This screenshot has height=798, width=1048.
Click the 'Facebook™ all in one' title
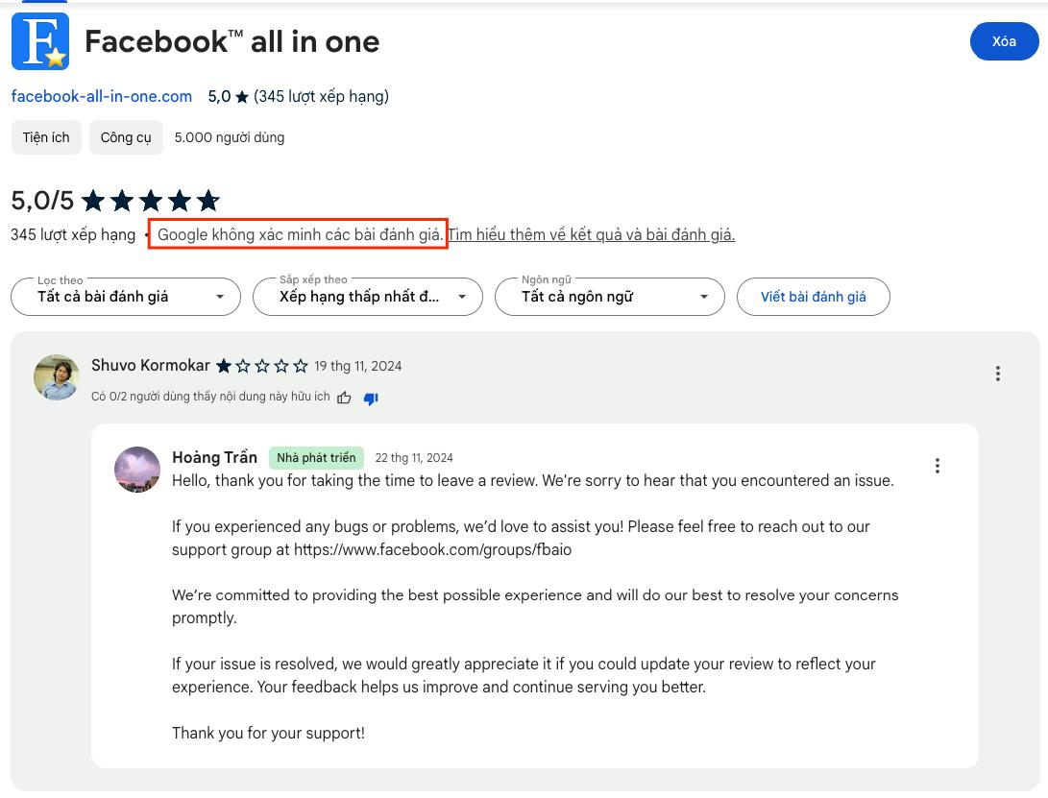pyautogui.click(x=232, y=41)
